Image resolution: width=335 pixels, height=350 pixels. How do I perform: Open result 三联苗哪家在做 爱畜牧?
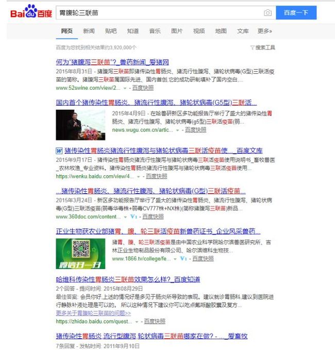152,336
